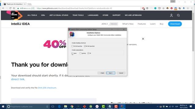
Task: Click the teal circle extension icon
Action: click(x=155, y=8)
